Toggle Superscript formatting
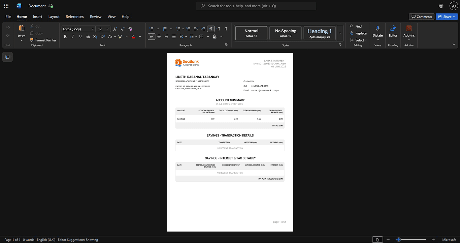 102,36
